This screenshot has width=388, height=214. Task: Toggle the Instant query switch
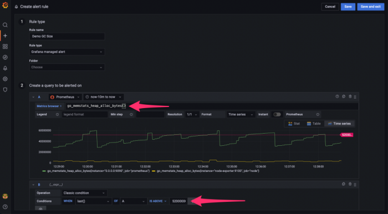coord(277,114)
